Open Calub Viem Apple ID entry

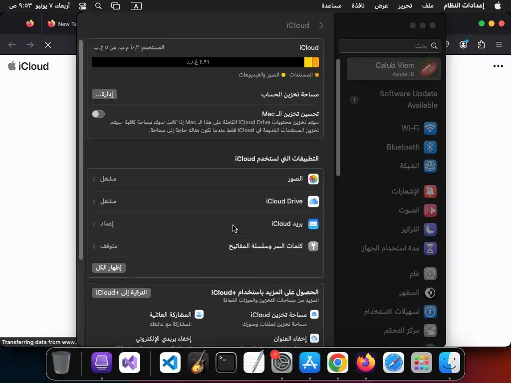(x=394, y=69)
